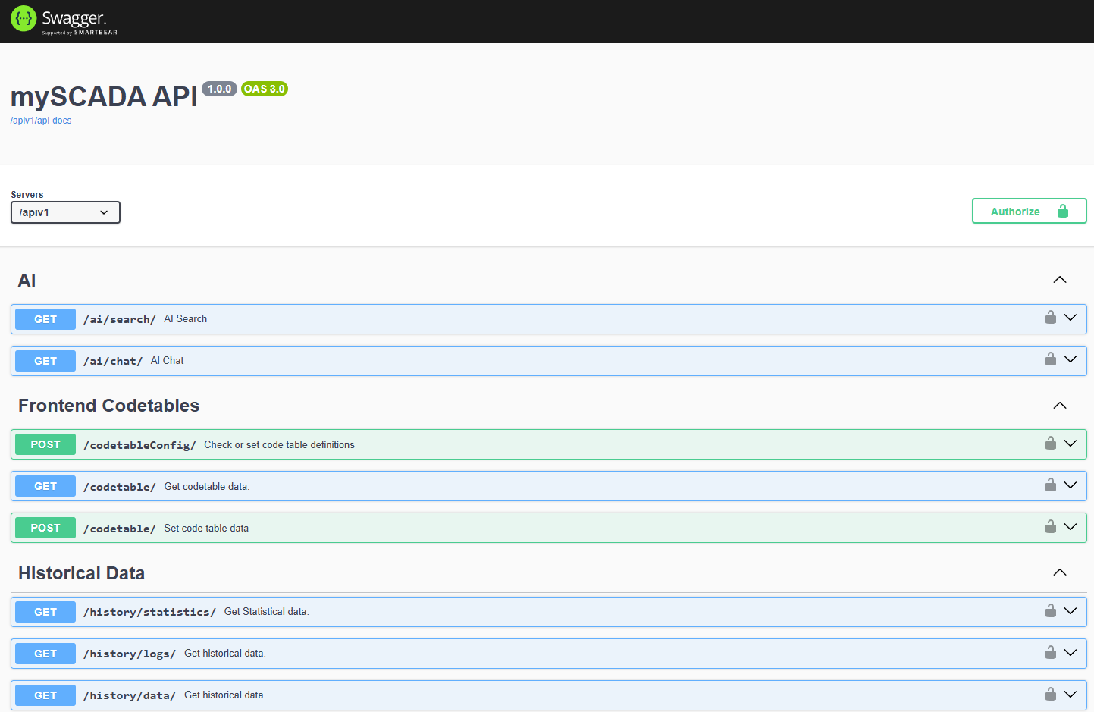Image resolution: width=1094 pixels, height=712 pixels.
Task: Click lock icon on /history/statistics/ row
Action: tap(1050, 611)
